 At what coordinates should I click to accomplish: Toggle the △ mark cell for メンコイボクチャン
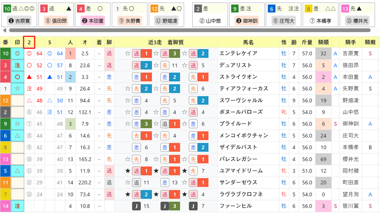pos(17,136)
